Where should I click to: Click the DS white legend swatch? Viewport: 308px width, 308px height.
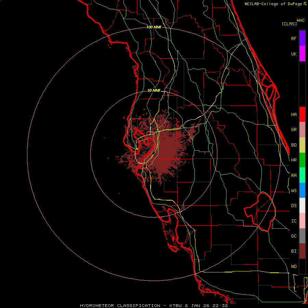point(302,205)
